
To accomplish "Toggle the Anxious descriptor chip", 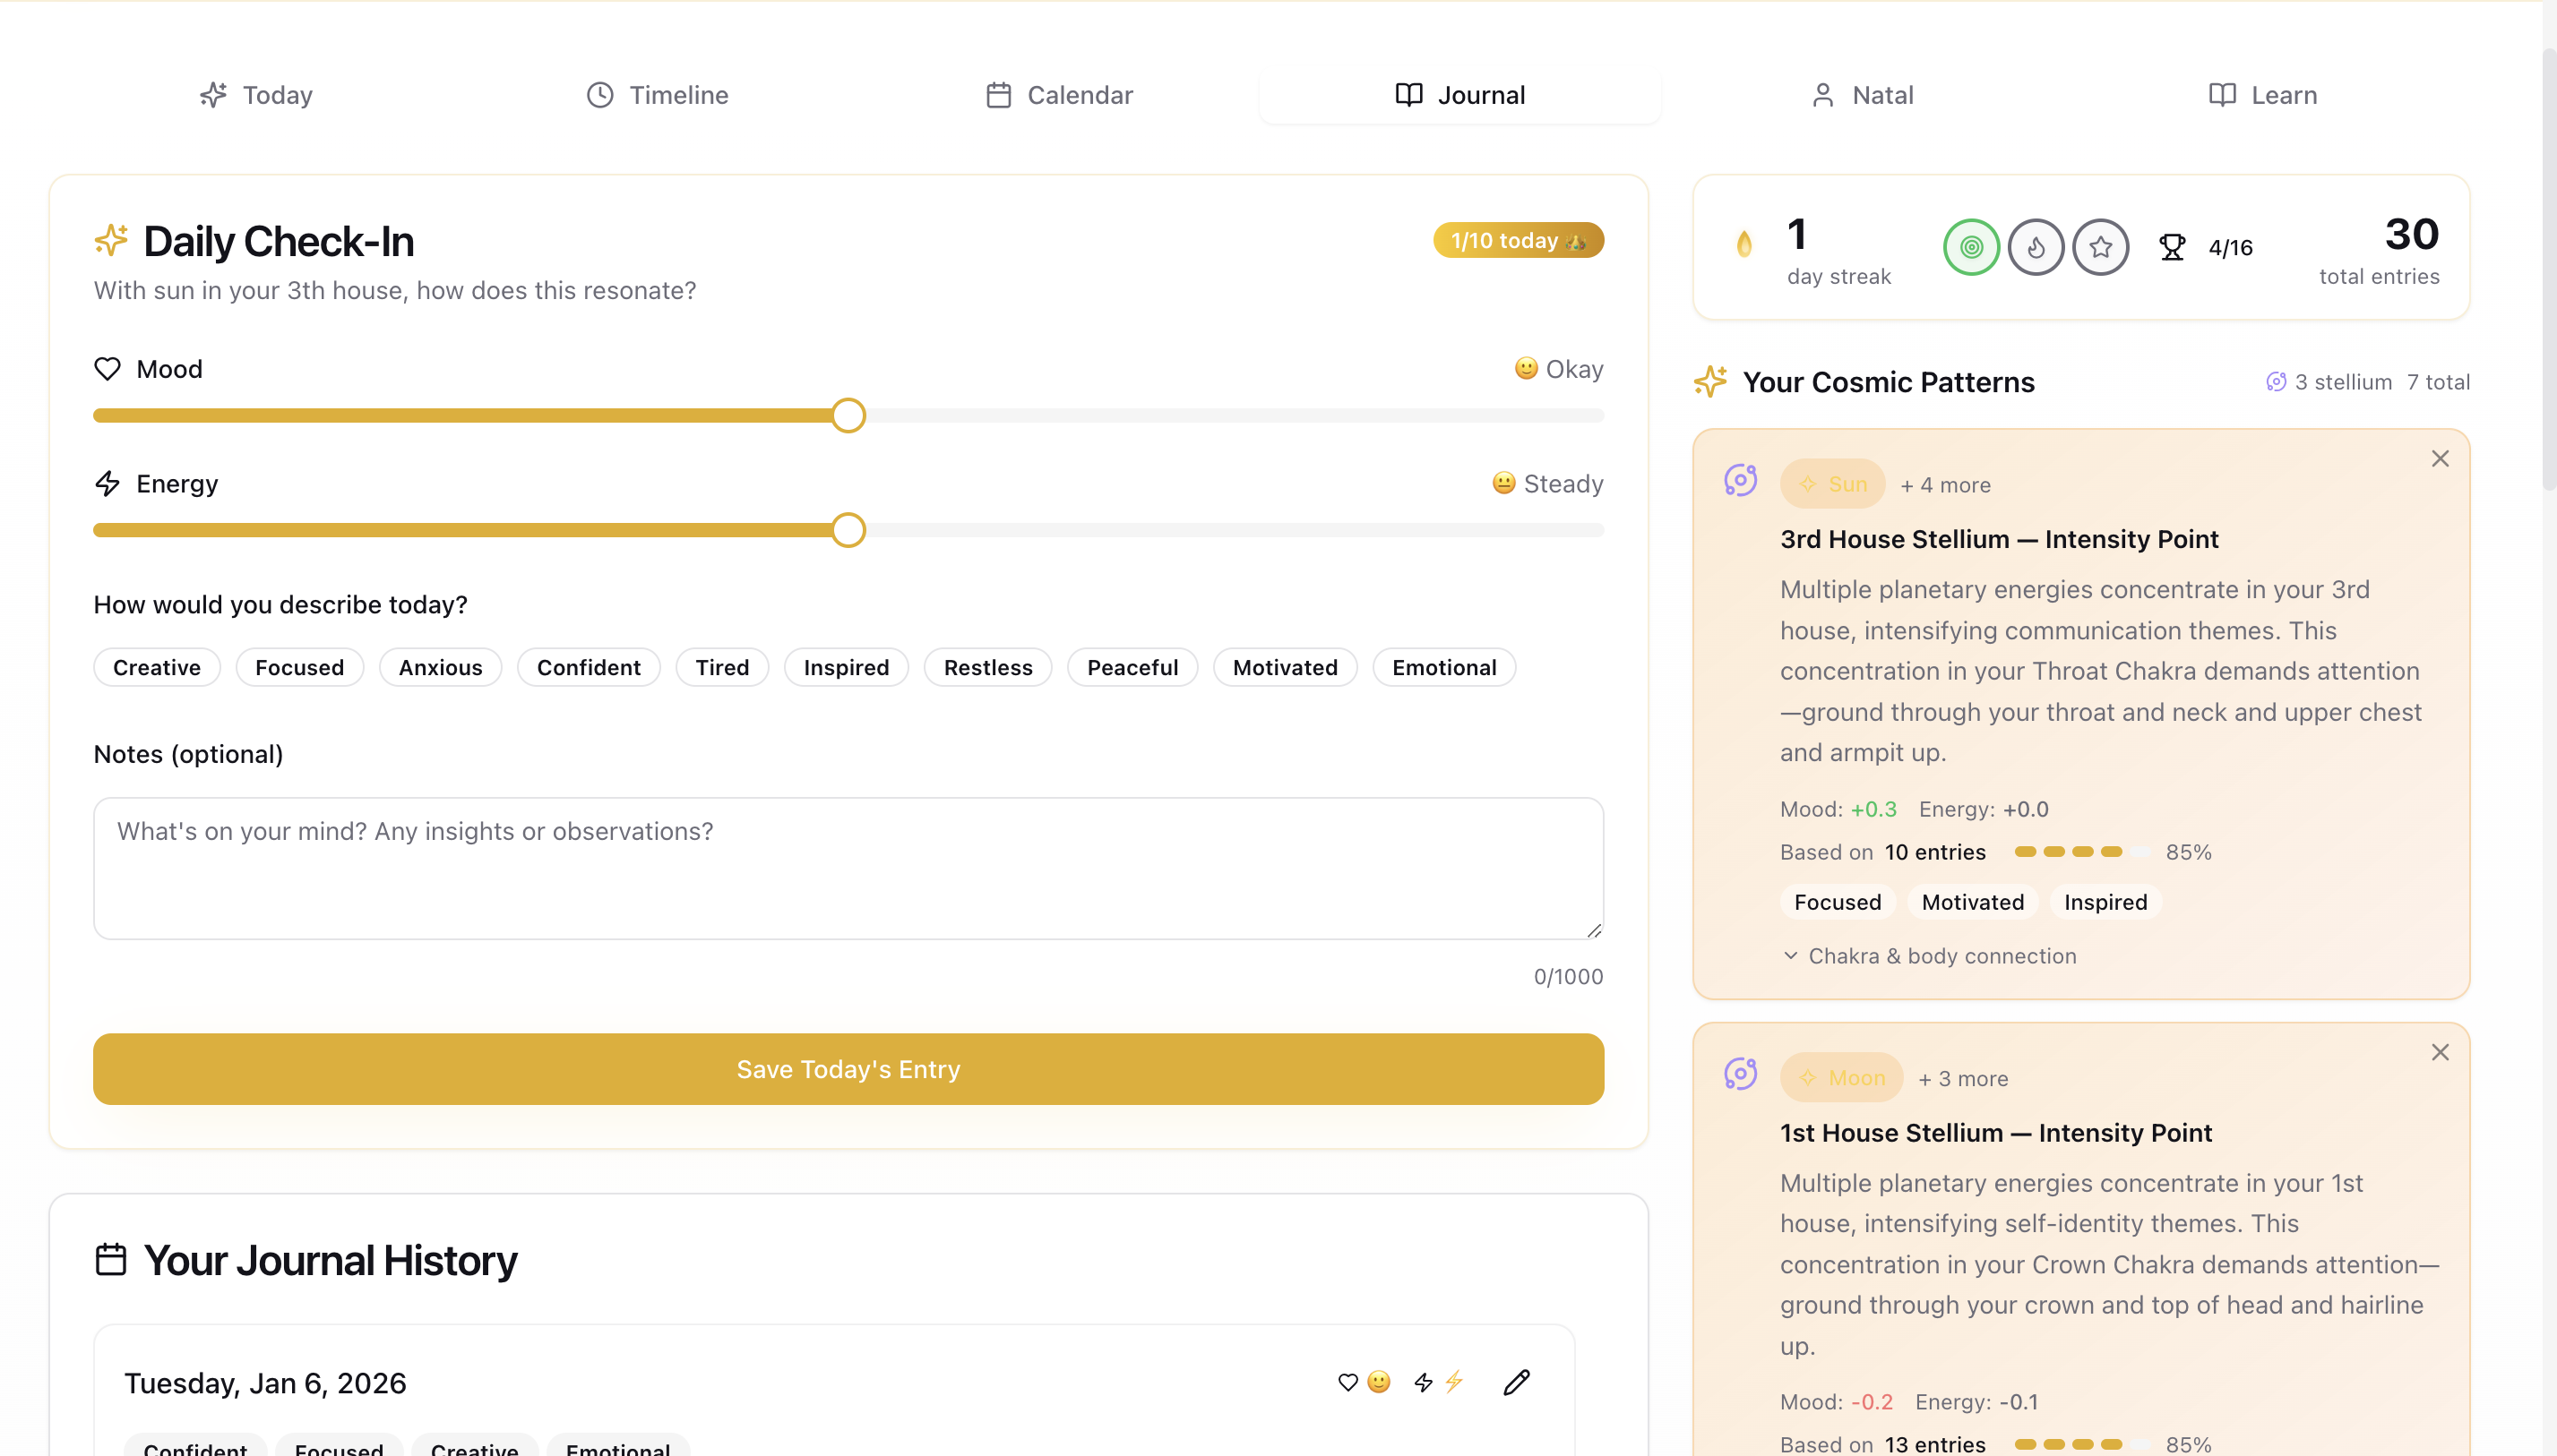I will 439,667.
